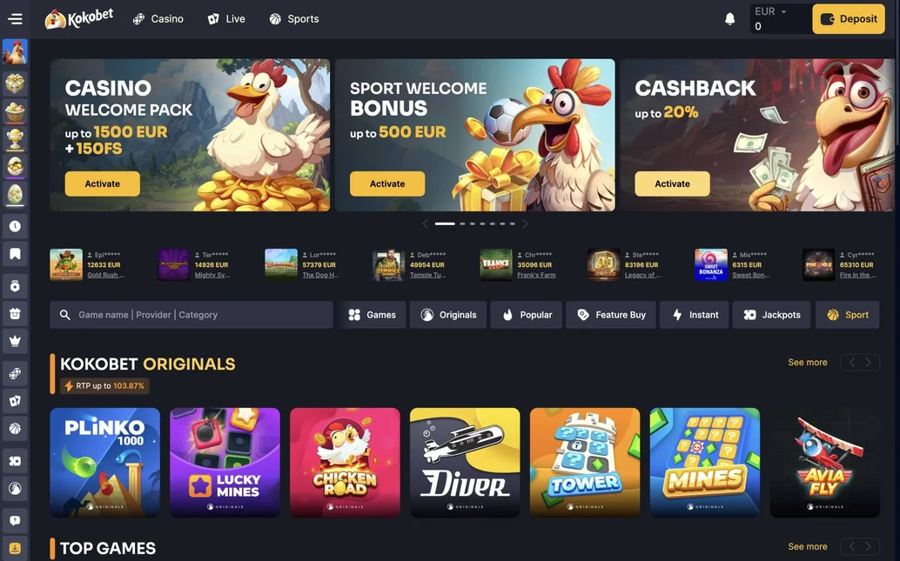Image resolution: width=900 pixels, height=561 pixels.
Task: Open the hamburger menu icon
Action: 15,19
